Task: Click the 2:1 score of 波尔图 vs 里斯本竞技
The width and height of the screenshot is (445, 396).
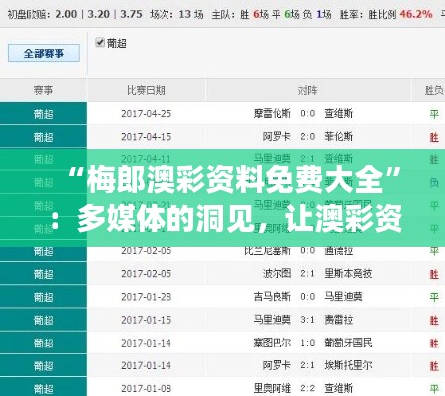Action: click(x=307, y=274)
